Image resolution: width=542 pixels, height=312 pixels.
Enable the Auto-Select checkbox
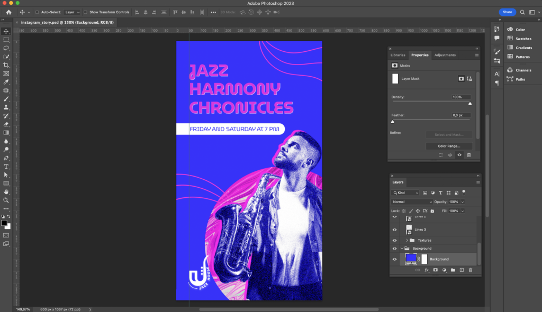pyautogui.click(x=37, y=12)
